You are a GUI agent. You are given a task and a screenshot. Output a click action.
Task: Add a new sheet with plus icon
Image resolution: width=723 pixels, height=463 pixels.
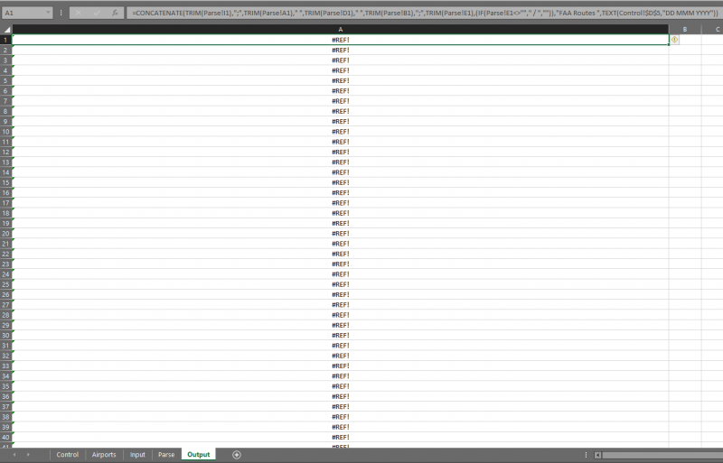pos(237,455)
